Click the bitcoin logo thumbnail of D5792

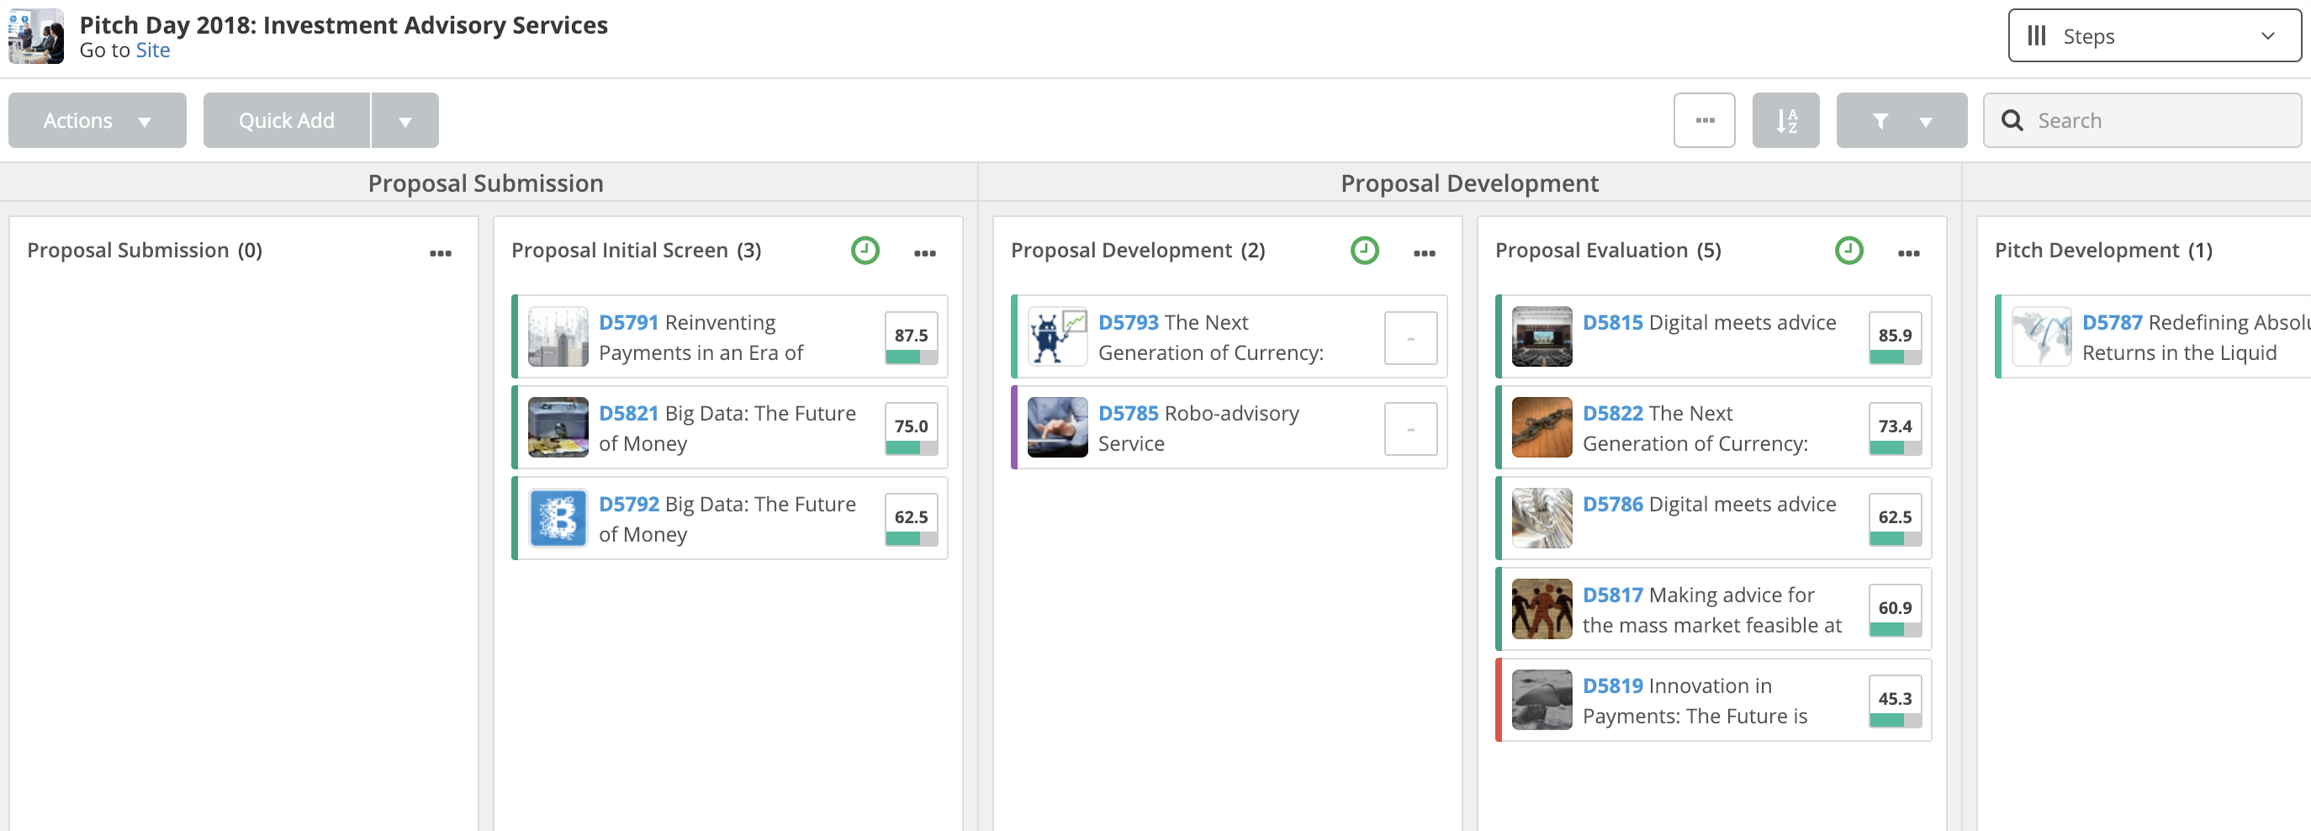pyautogui.click(x=558, y=519)
